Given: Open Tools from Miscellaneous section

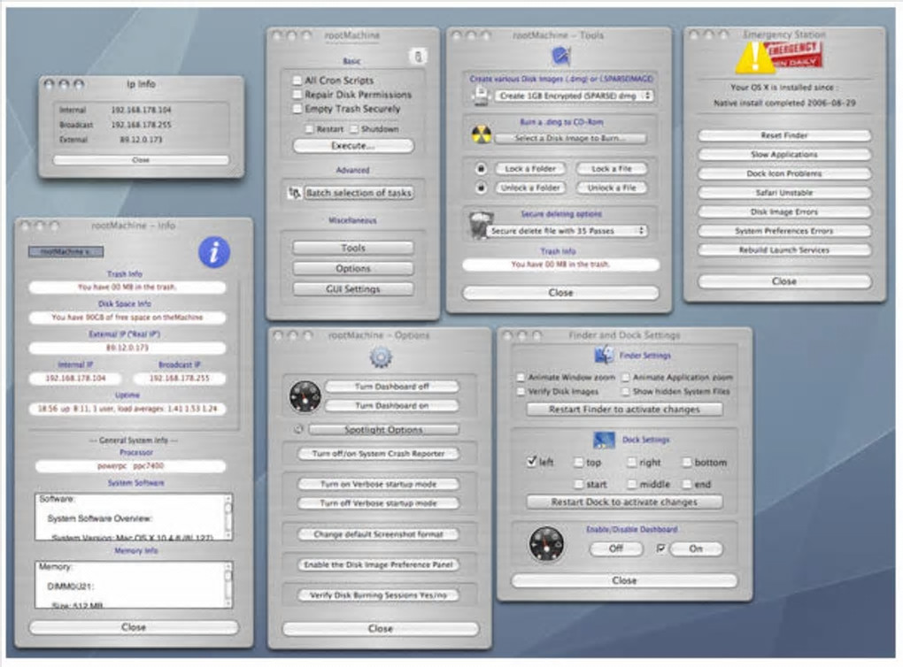Looking at the screenshot, I should pos(353,248).
